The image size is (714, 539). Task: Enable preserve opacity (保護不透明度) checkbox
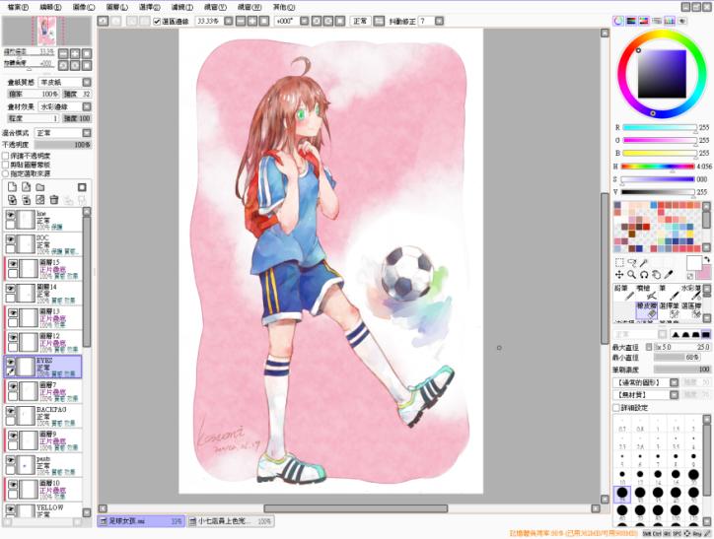tap(6, 156)
